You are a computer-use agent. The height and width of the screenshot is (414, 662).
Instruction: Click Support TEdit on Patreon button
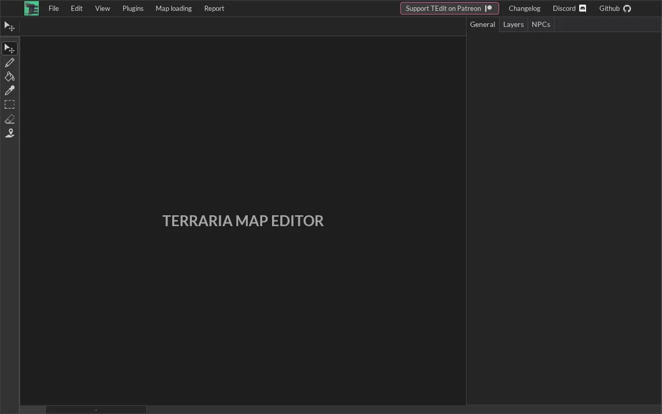tap(449, 8)
